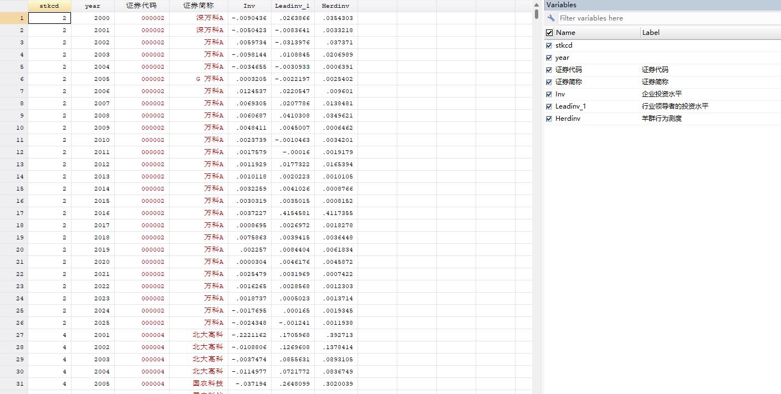The width and height of the screenshot is (781, 394).
Task: Click the Leadinv_1 cell .4154581
Action: (x=293, y=213)
